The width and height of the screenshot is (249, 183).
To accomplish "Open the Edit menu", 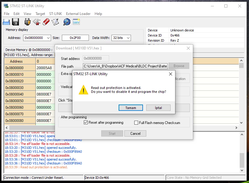I will (x=16, y=14).
